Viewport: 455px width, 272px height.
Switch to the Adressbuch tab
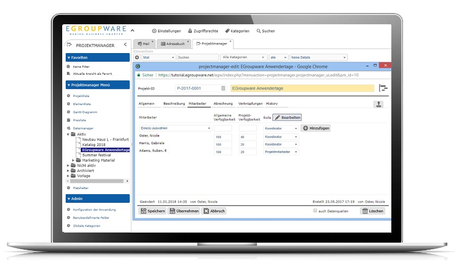(x=173, y=44)
